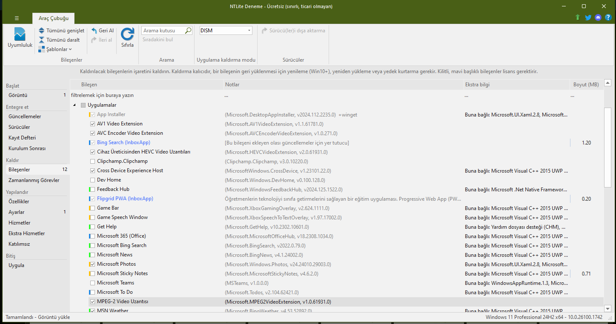Click the Sıfırla reset icon

pyautogui.click(x=127, y=34)
